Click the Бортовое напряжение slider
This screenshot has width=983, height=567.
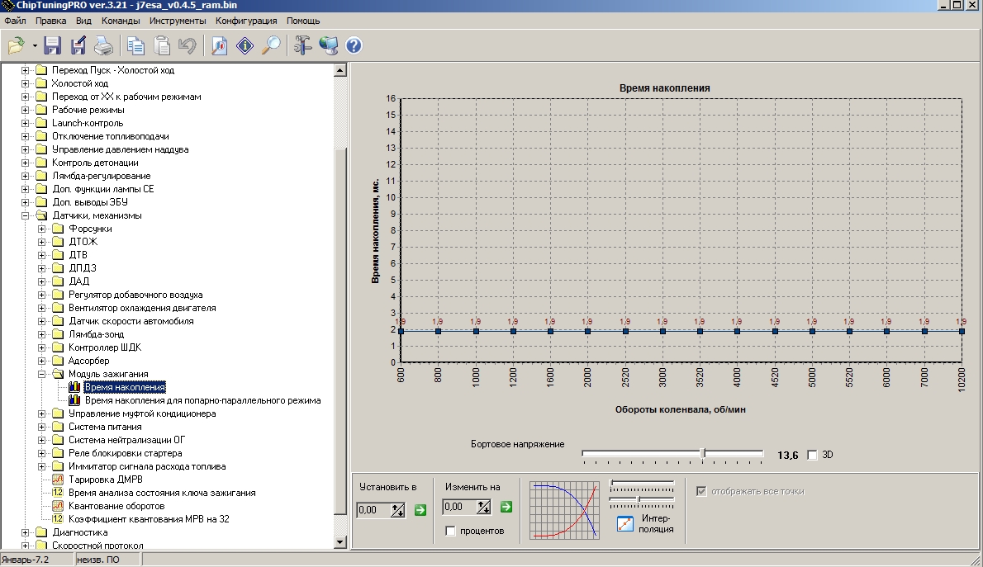(x=672, y=453)
